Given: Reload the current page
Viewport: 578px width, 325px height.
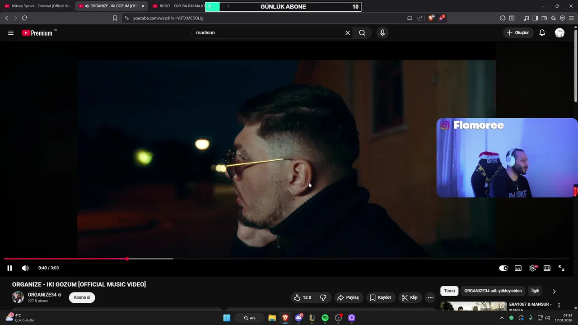Looking at the screenshot, I should click(x=24, y=18).
